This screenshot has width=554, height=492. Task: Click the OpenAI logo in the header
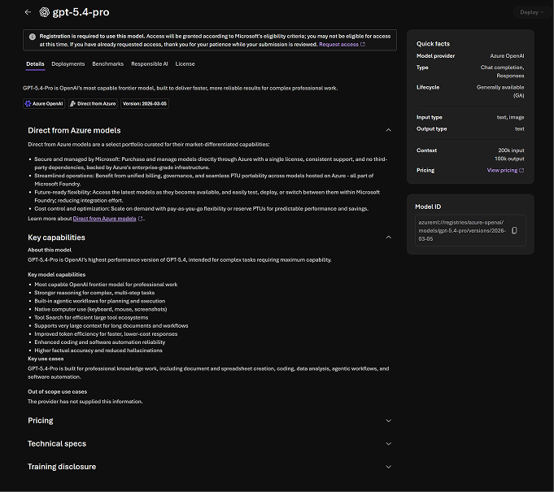(45, 12)
